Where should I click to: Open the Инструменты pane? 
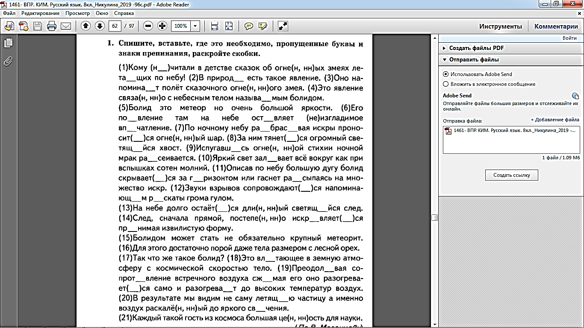(x=500, y=26)
